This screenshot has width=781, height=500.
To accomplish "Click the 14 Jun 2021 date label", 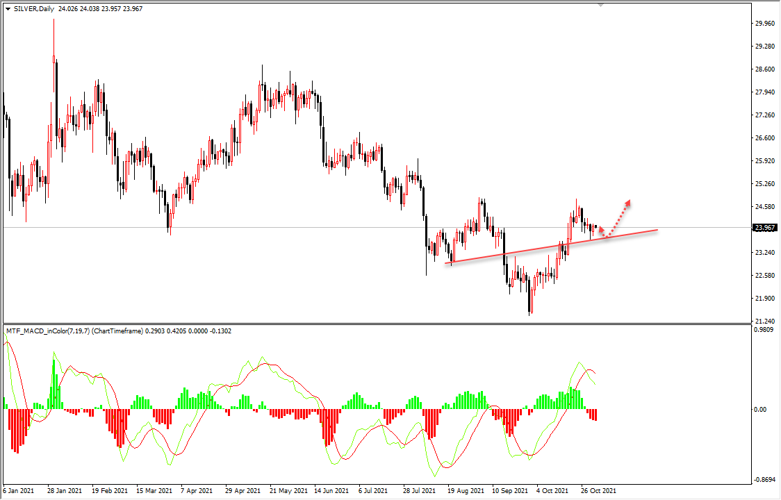I will click(x=331, y=490).
